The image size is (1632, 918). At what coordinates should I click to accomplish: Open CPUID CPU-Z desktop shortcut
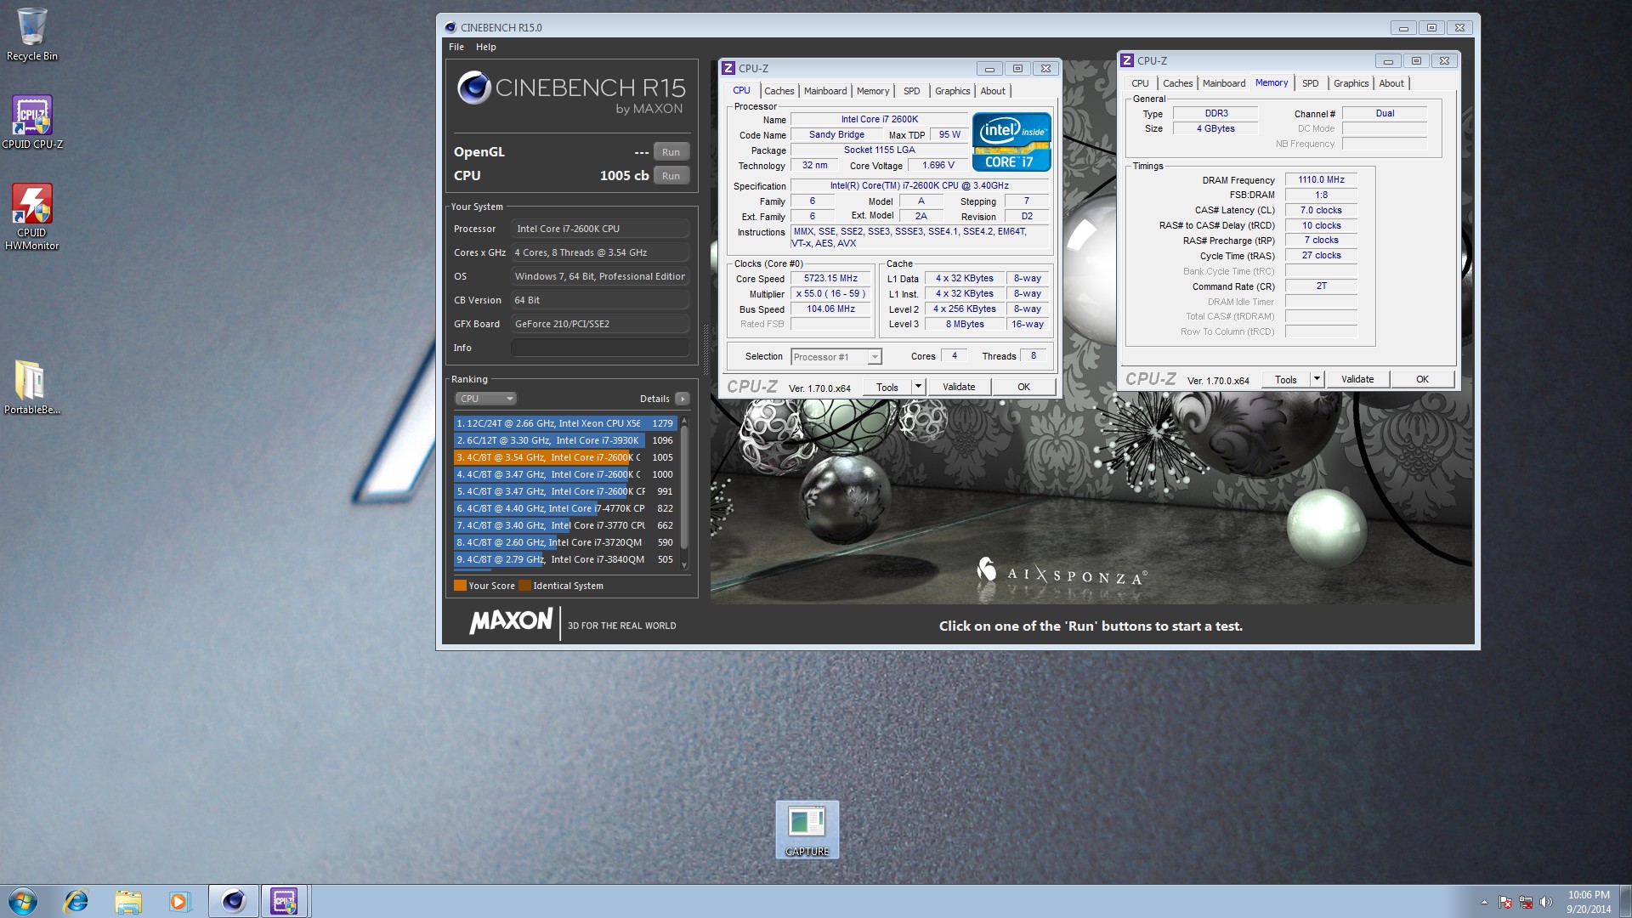click(x=32, y=122)
